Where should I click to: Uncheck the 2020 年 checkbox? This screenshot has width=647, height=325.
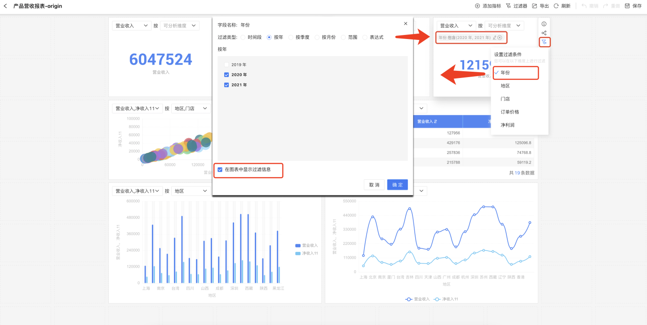pyautogui.click(x=226, y=75)
